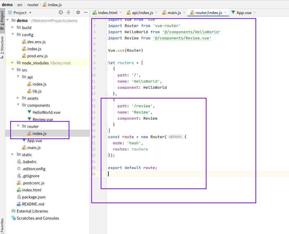Expand the node_modules folder
The image size is (289, 234).
click(x=13, y=63)
